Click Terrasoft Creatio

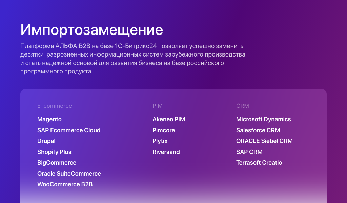click(259, 163)
